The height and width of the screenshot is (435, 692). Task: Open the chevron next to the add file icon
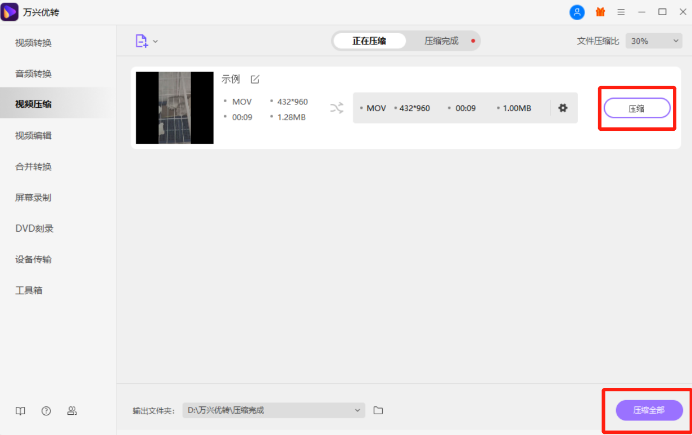[156, 40]
